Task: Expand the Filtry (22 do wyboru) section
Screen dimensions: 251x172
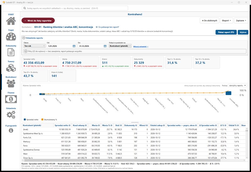Action: point(26,51)
